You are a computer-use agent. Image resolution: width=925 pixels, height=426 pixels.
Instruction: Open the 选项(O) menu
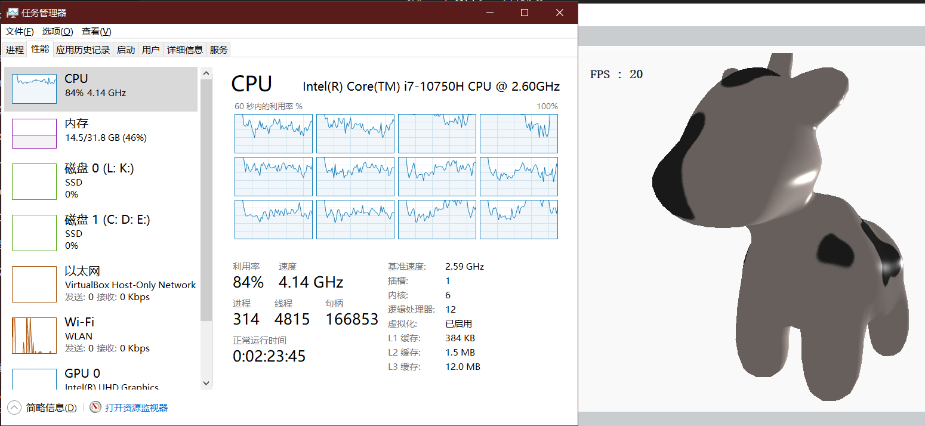click(x=58, y=32)
